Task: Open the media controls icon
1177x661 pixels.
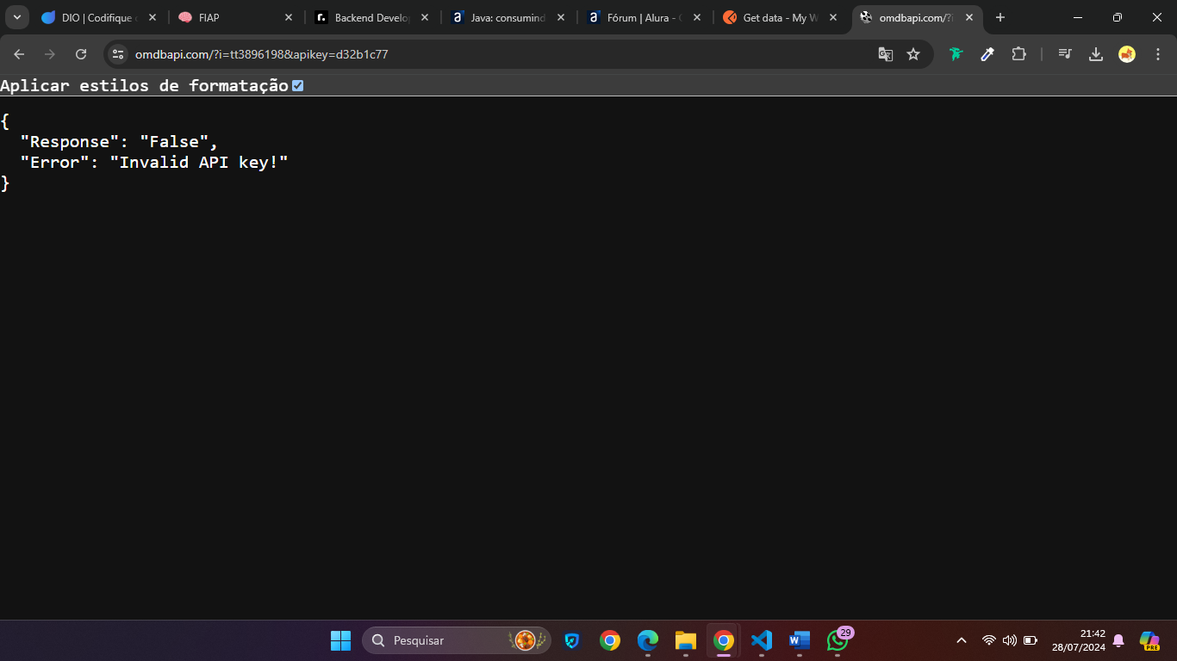Action: 1065,54
